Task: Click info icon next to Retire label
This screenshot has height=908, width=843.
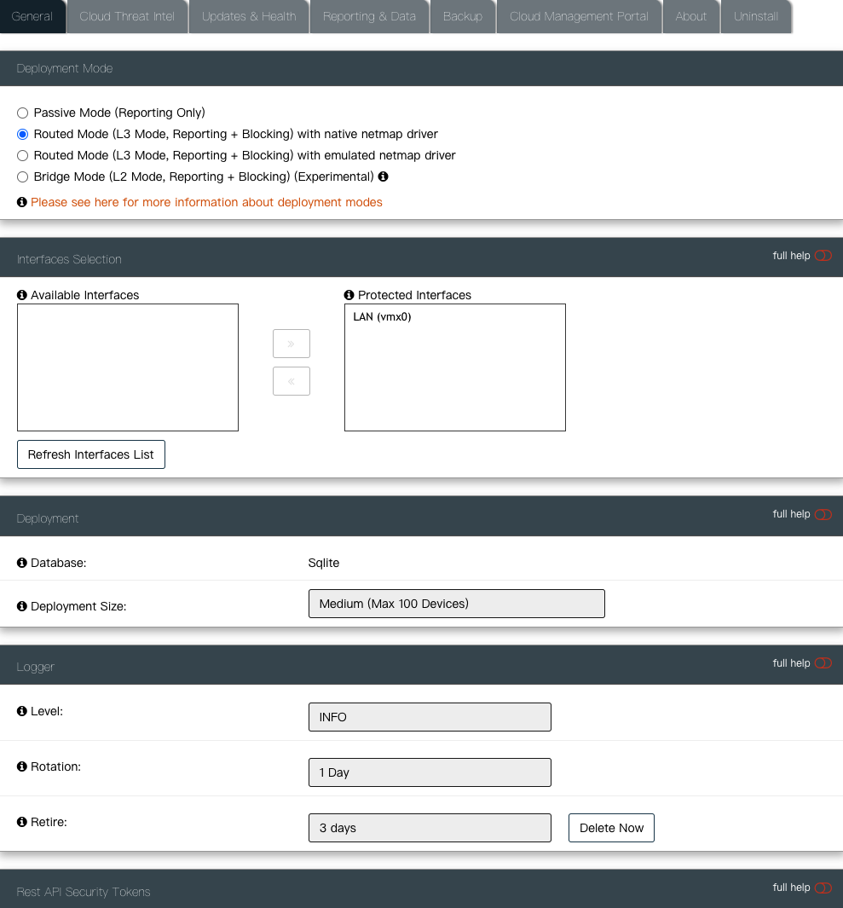Action: (22, 822)
